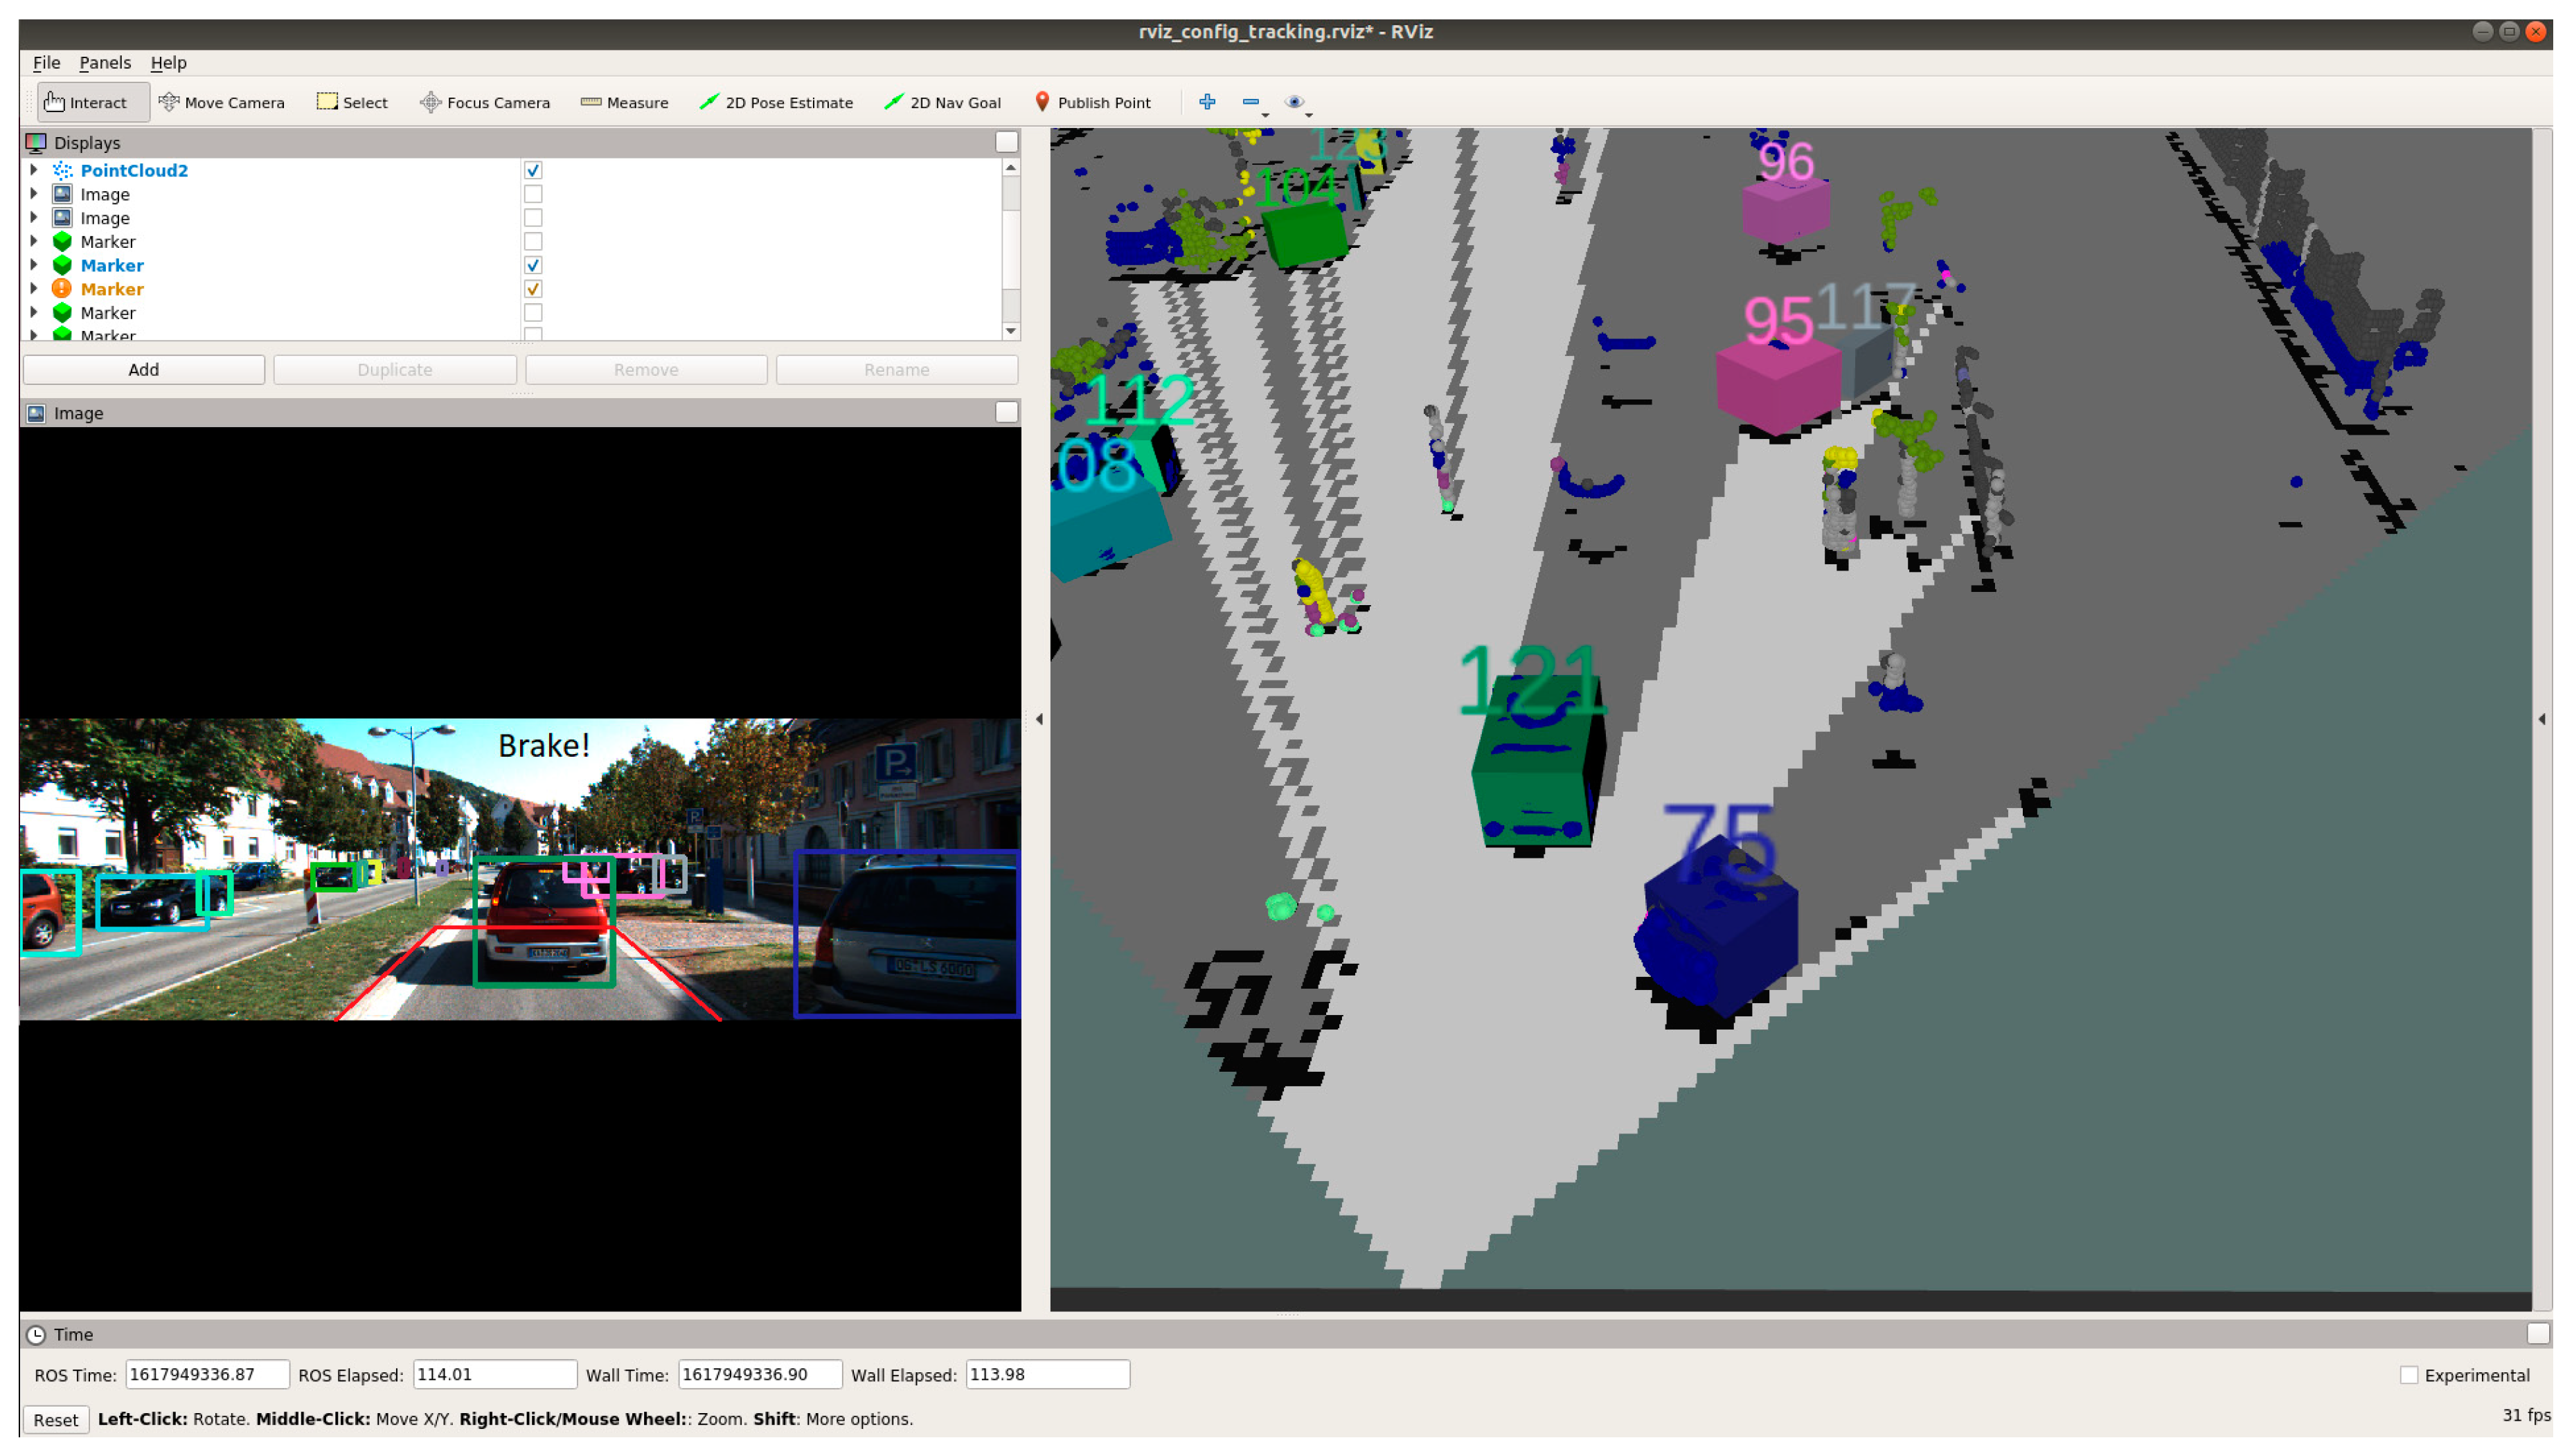Select the 2D Pose Estimate tool
Viewport: 2574px width, 1456px height.
click(x=776, y=102)
